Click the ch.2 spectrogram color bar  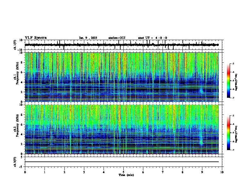pyautogui.click(x=229, y=133)
